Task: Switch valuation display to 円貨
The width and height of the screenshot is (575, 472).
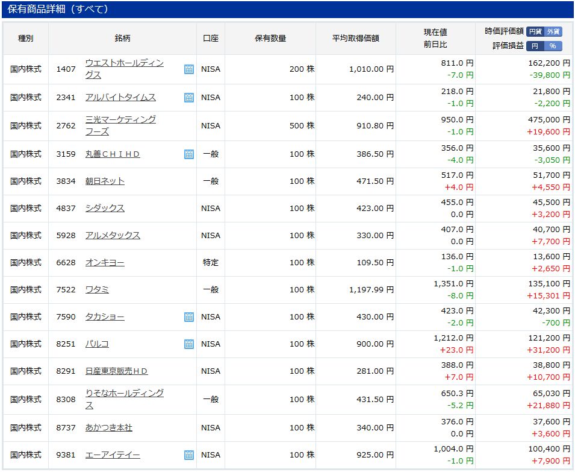Action: 535,31
